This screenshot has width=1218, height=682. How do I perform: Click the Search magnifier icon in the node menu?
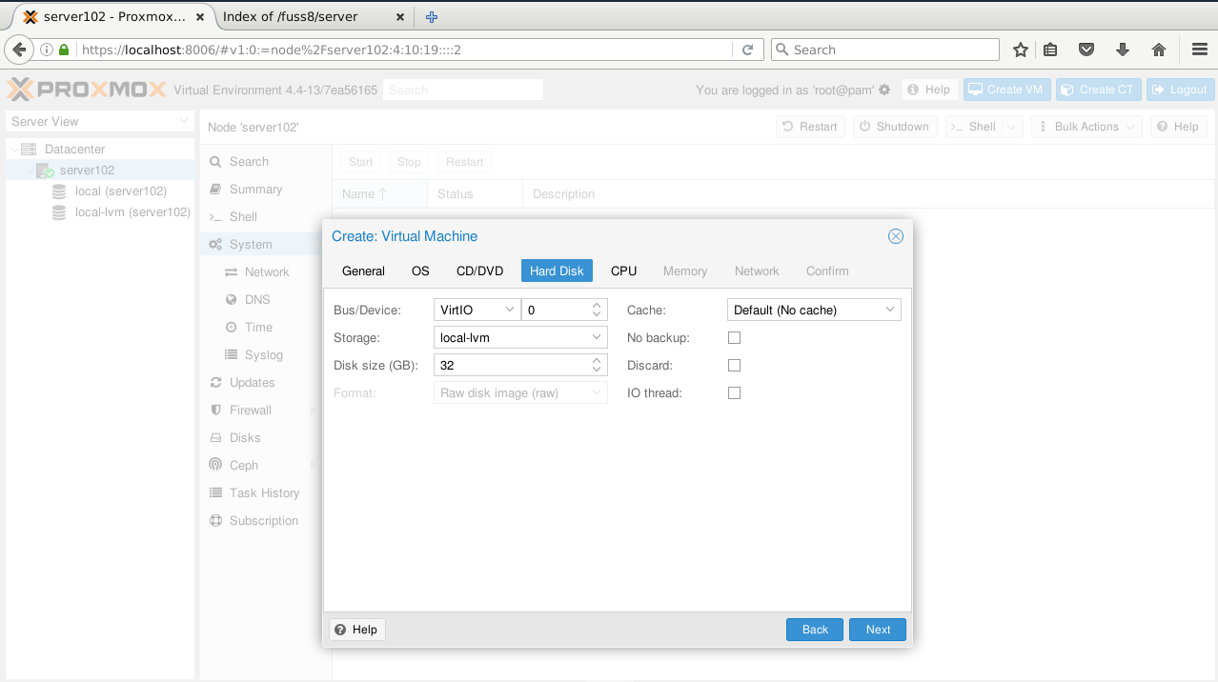pos(216,162)
